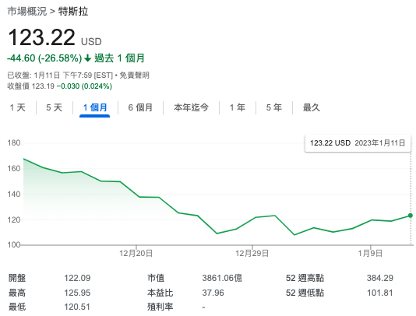Show the 最久 chart range
Image resolution: width=416 pixels, height=316 pixels.
tap(312, 107)
